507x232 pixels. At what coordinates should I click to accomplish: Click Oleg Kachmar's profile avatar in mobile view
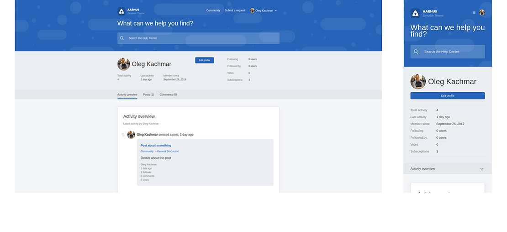(418, 82)
